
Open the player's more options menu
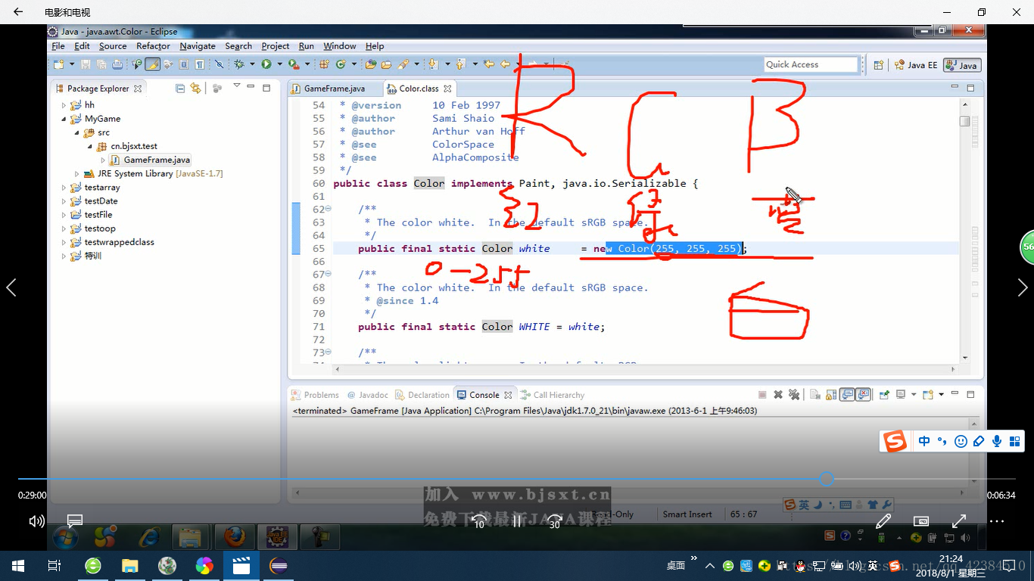click(x=996, y=521)
